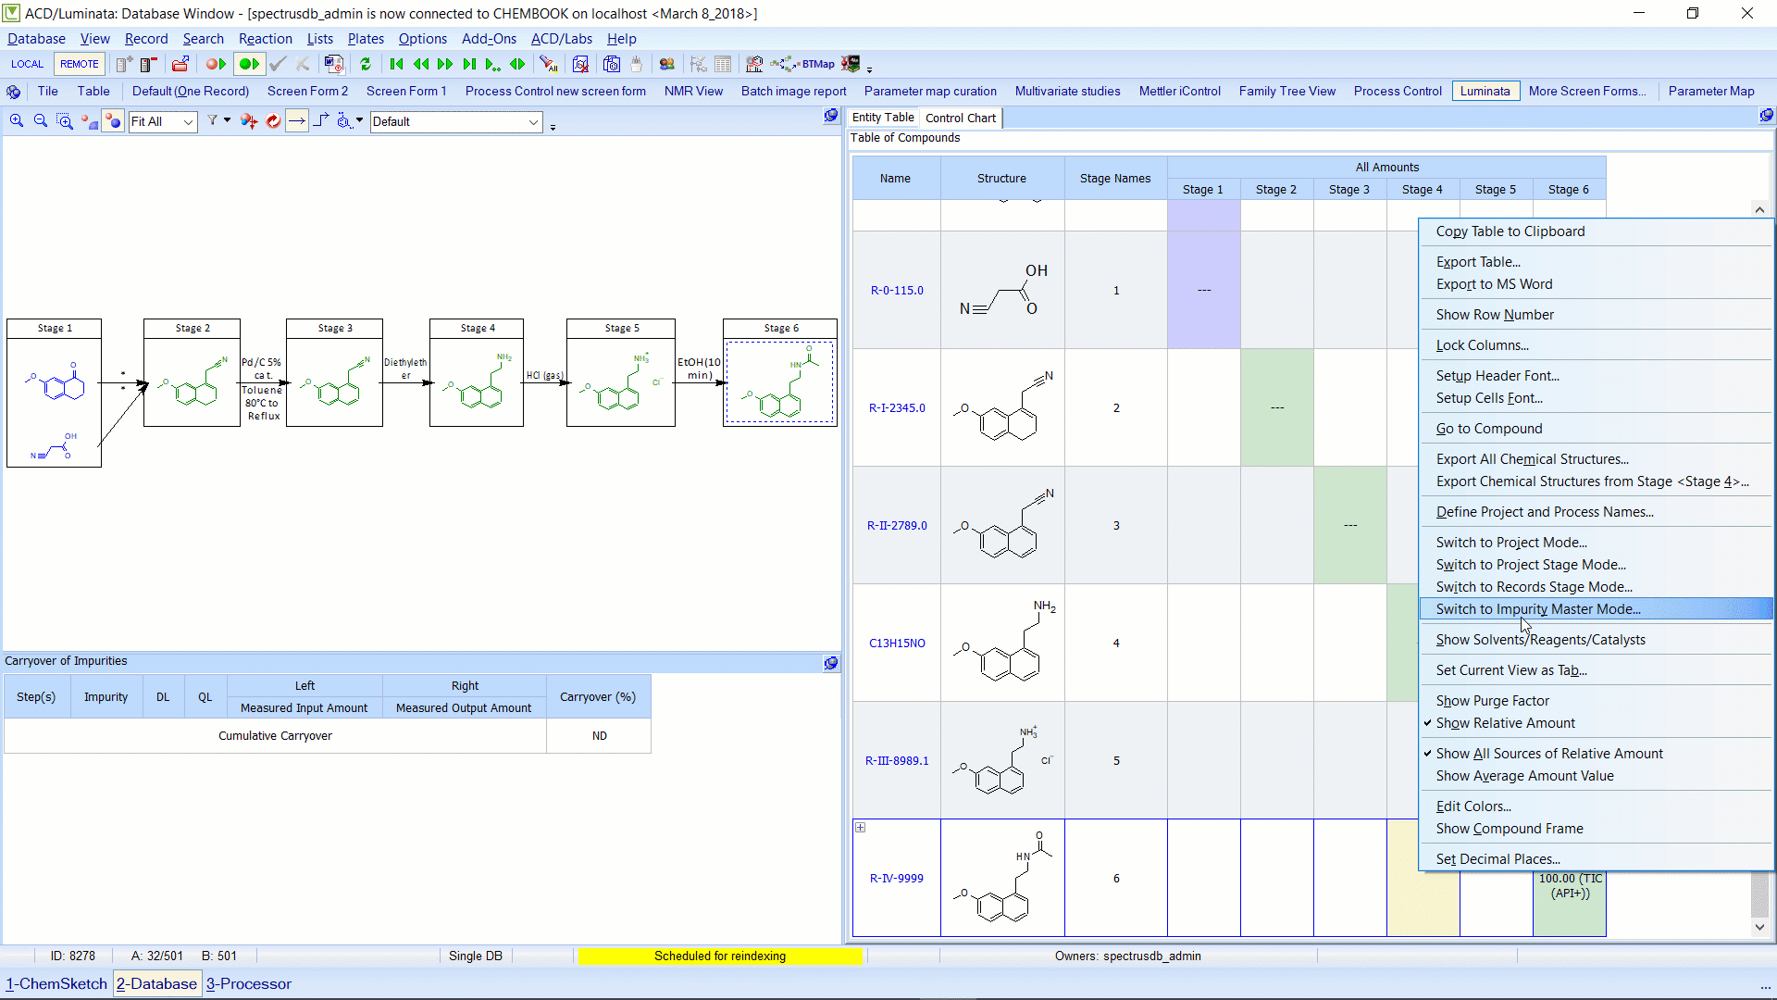
Task: Open the More Screen Forms list
Action: (1587, 91)
